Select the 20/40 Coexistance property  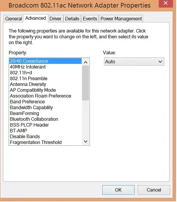pyautogui.click(x=46, y=61)
